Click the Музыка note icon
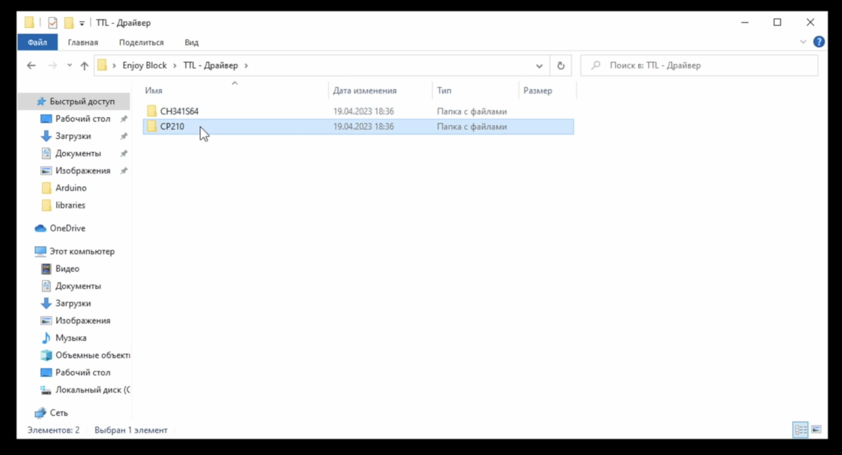Screen dimensions: 842x455 [46, 338]
